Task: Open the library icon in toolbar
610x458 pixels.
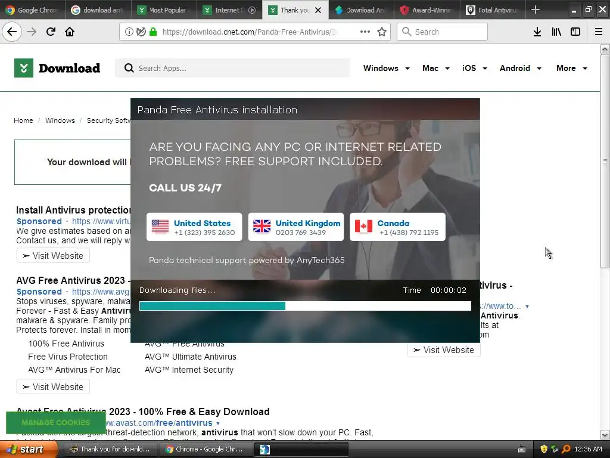Action: tap(556, 32)
